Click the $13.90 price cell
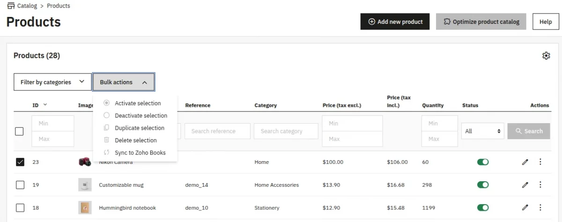 332,185
